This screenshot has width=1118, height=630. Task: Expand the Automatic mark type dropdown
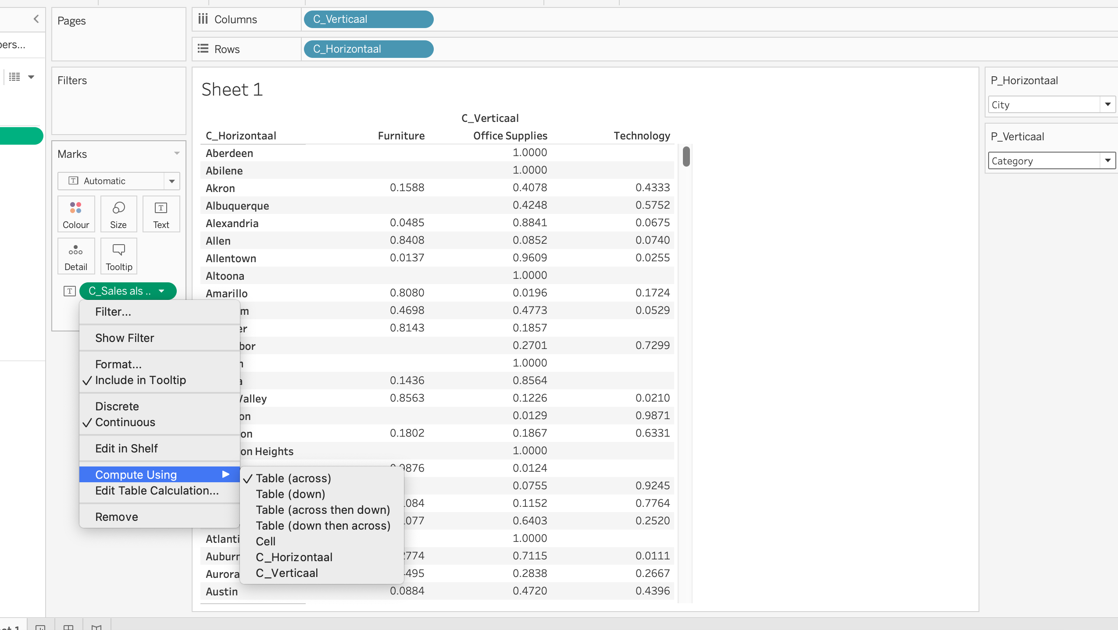click(171, 181)
